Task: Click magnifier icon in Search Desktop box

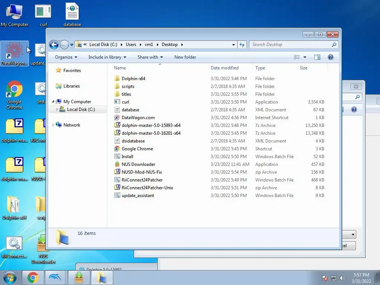Action: [x=334, y=45]
